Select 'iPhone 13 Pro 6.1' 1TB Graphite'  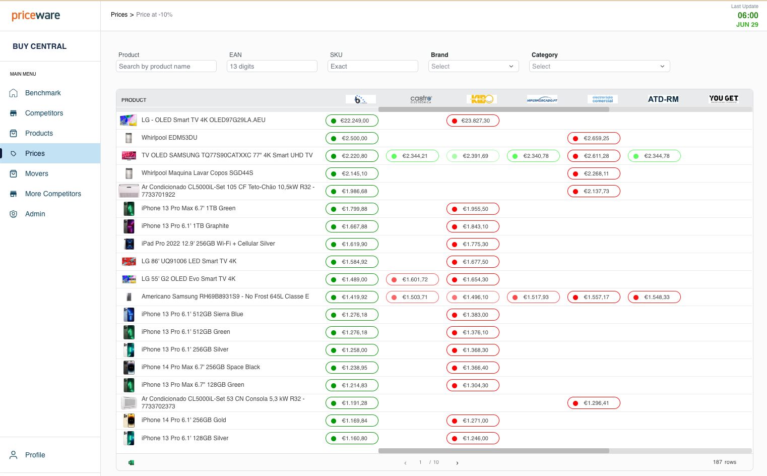point(185,226)
